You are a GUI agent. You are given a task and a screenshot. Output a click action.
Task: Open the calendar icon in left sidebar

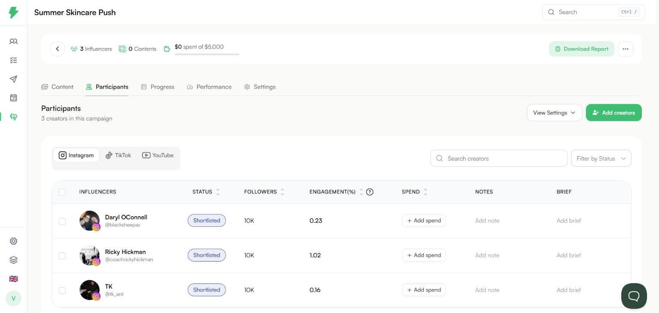pos(13,98)
